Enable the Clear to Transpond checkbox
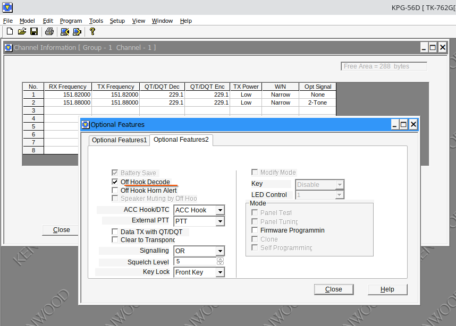This screenshot has height=326, width=456. pyautogui.click(x=115, y=239)
